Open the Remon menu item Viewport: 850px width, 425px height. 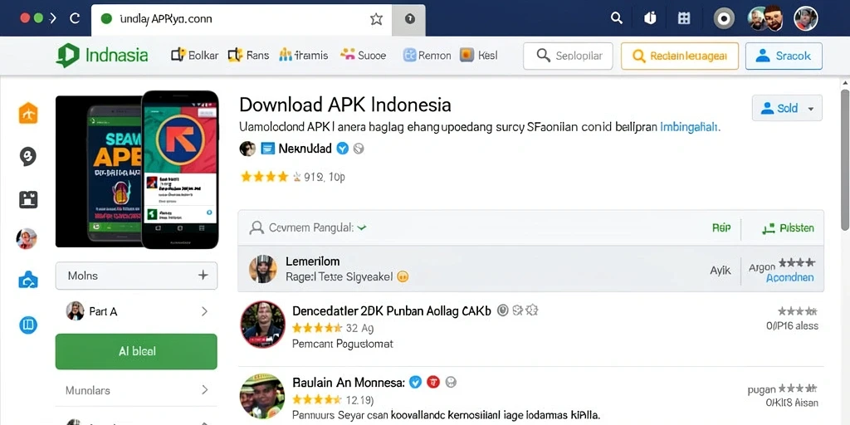427,56
